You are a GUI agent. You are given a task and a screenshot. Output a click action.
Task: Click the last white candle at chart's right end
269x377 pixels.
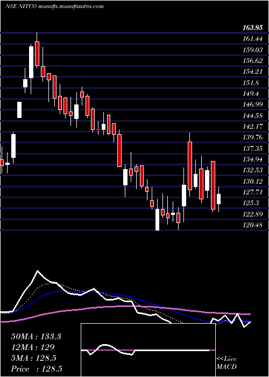pos(218,199)
